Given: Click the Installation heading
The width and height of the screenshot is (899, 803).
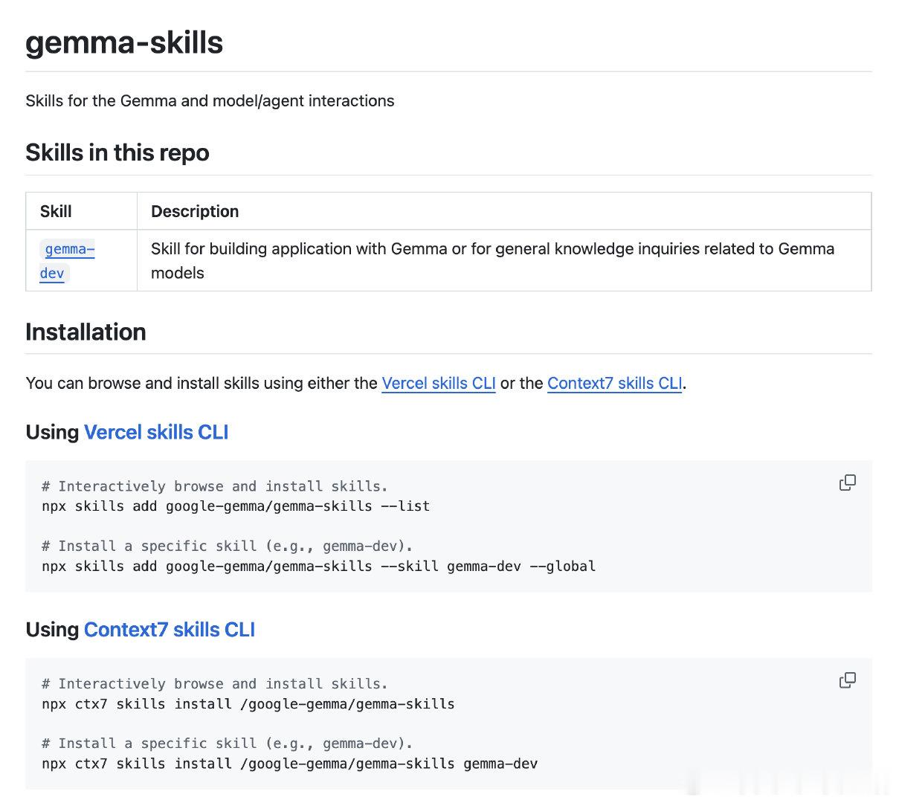Looking at the screenshot, I should pyautogui.click(x=86, y=332).
